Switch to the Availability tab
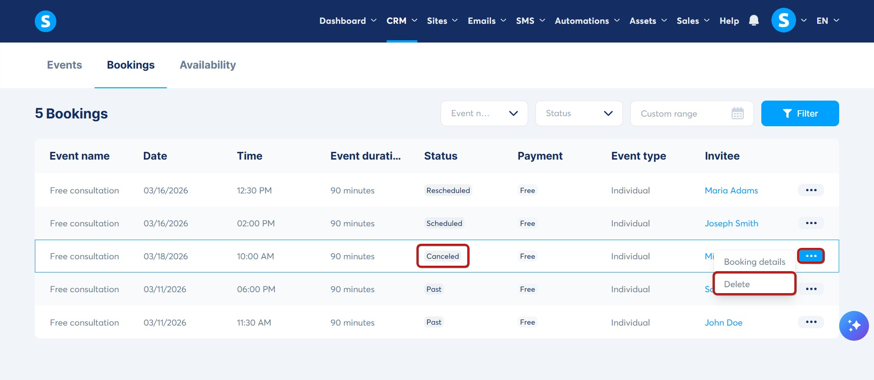Viewport: 874px width, 380px height. click(x=208, y=65)
